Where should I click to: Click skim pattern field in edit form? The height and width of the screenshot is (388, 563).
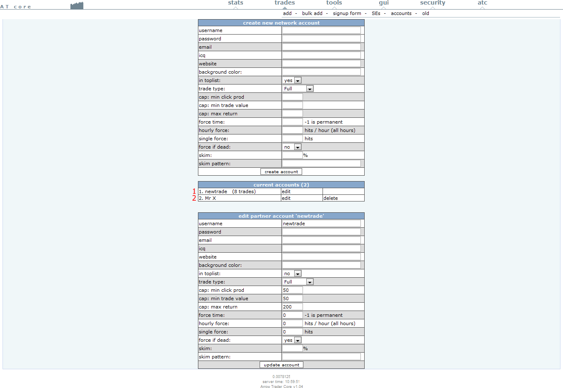(x=321, y=357)
